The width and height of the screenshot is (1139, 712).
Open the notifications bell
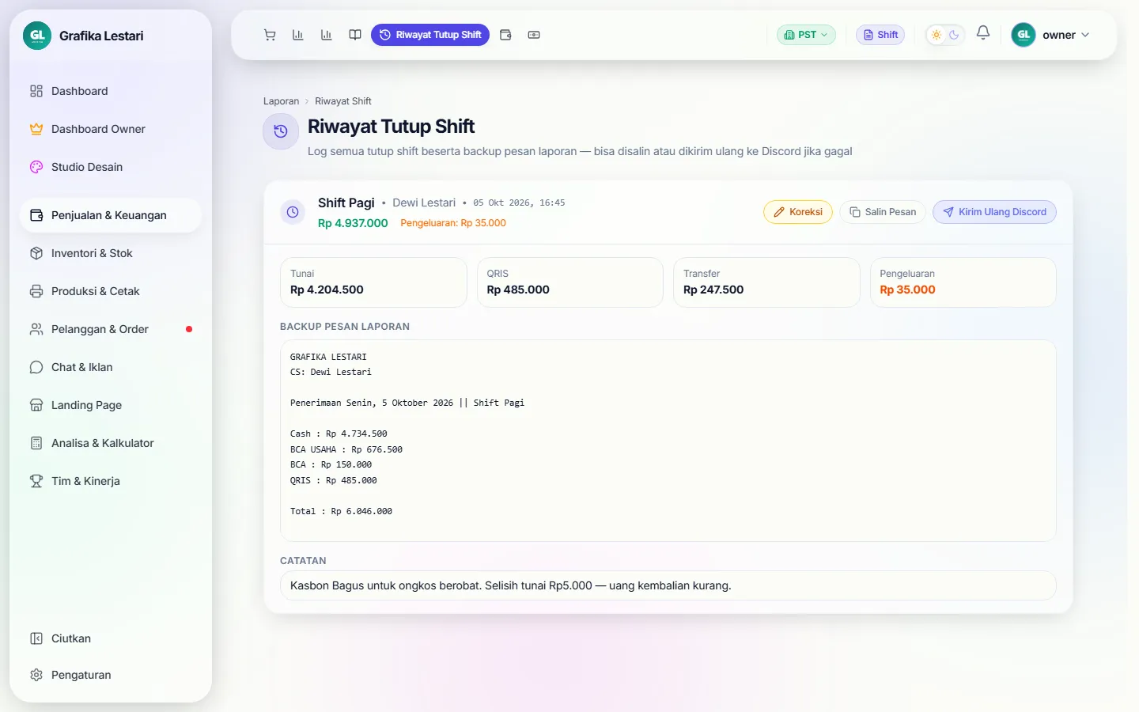pyautogui.click(x=983, y=33)
